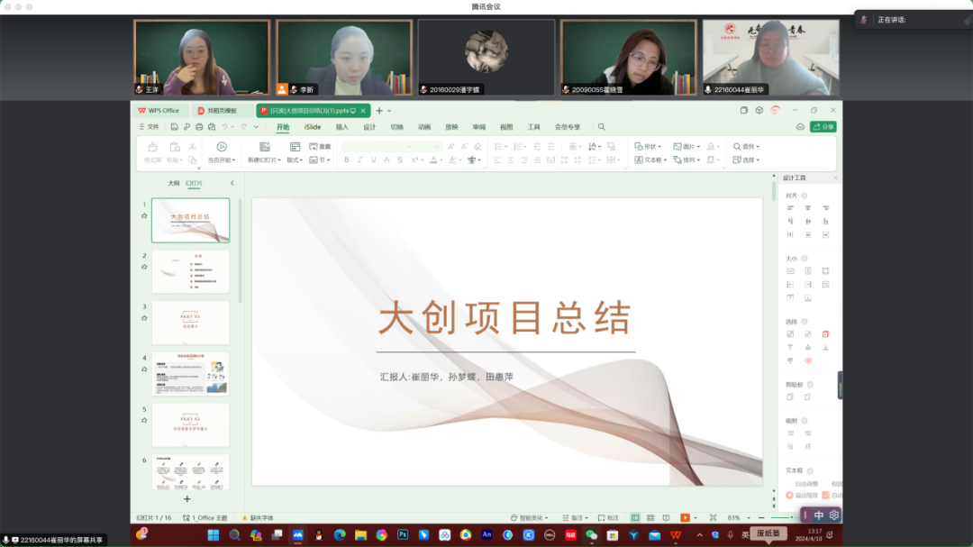Toggle italic text formatting

(360, 160)
